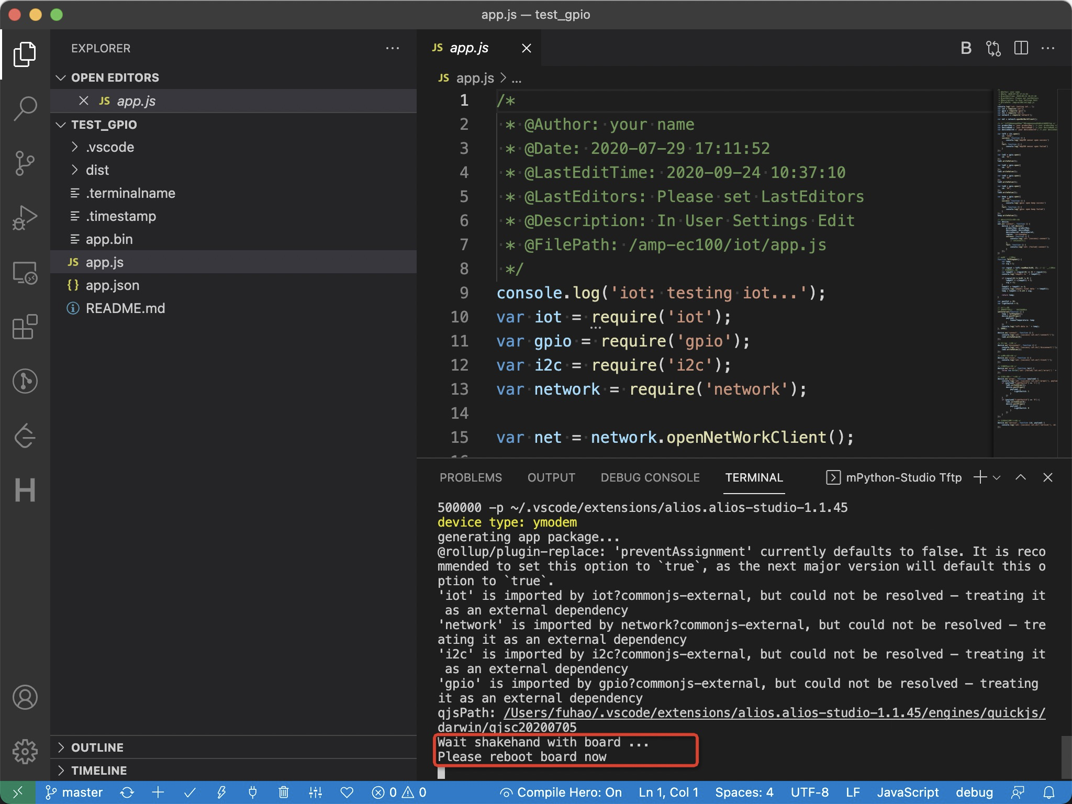Click Spaces: 4 indentation status item
1072x804 pixels.
744,792
